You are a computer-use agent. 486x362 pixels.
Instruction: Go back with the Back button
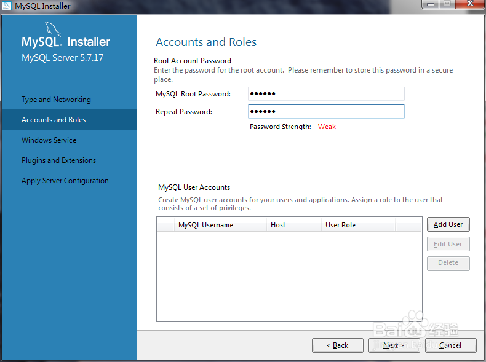tap(338, 345)
